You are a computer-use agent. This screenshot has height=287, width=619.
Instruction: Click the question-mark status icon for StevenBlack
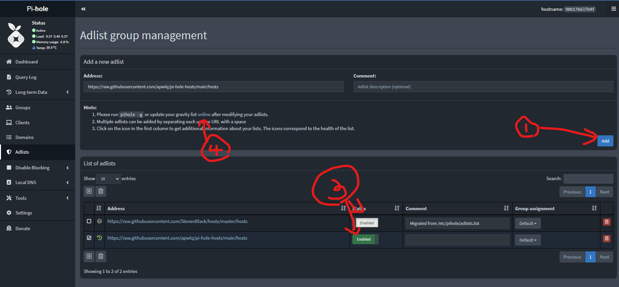coord(100,221)
